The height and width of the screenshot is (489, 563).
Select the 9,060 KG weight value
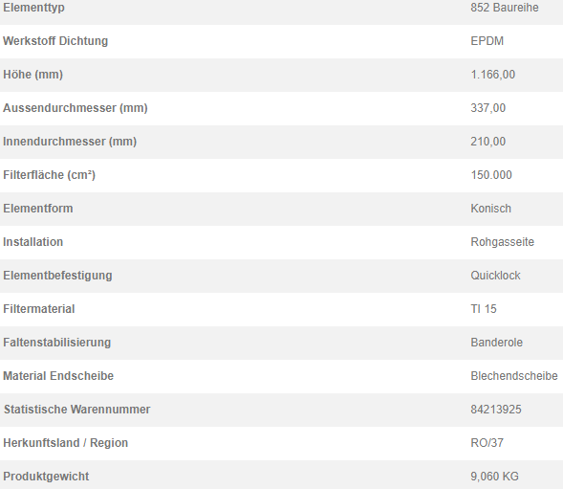coord(494,477)
